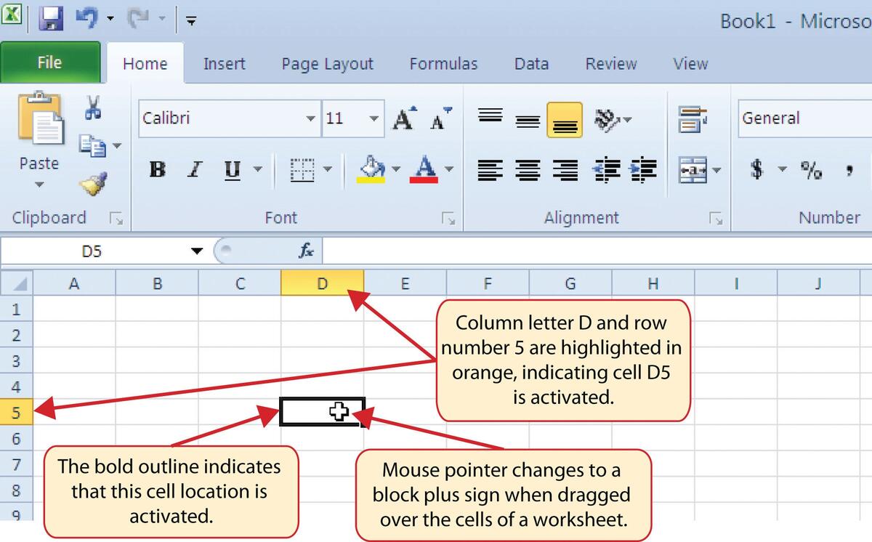Image resolution: width=872 pixels, height=542 pixels.
Task: Expand the Paste options arrow
Action: [x=39, y=184]
